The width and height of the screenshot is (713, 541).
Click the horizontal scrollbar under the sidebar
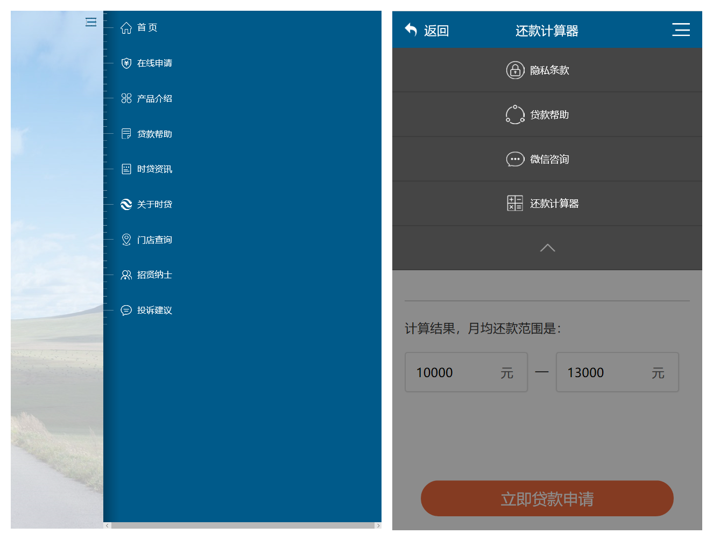[x=243, y=525]
